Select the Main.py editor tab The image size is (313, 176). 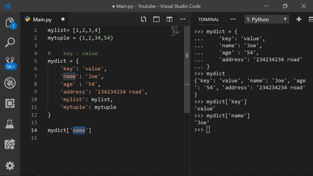[45, 20]
